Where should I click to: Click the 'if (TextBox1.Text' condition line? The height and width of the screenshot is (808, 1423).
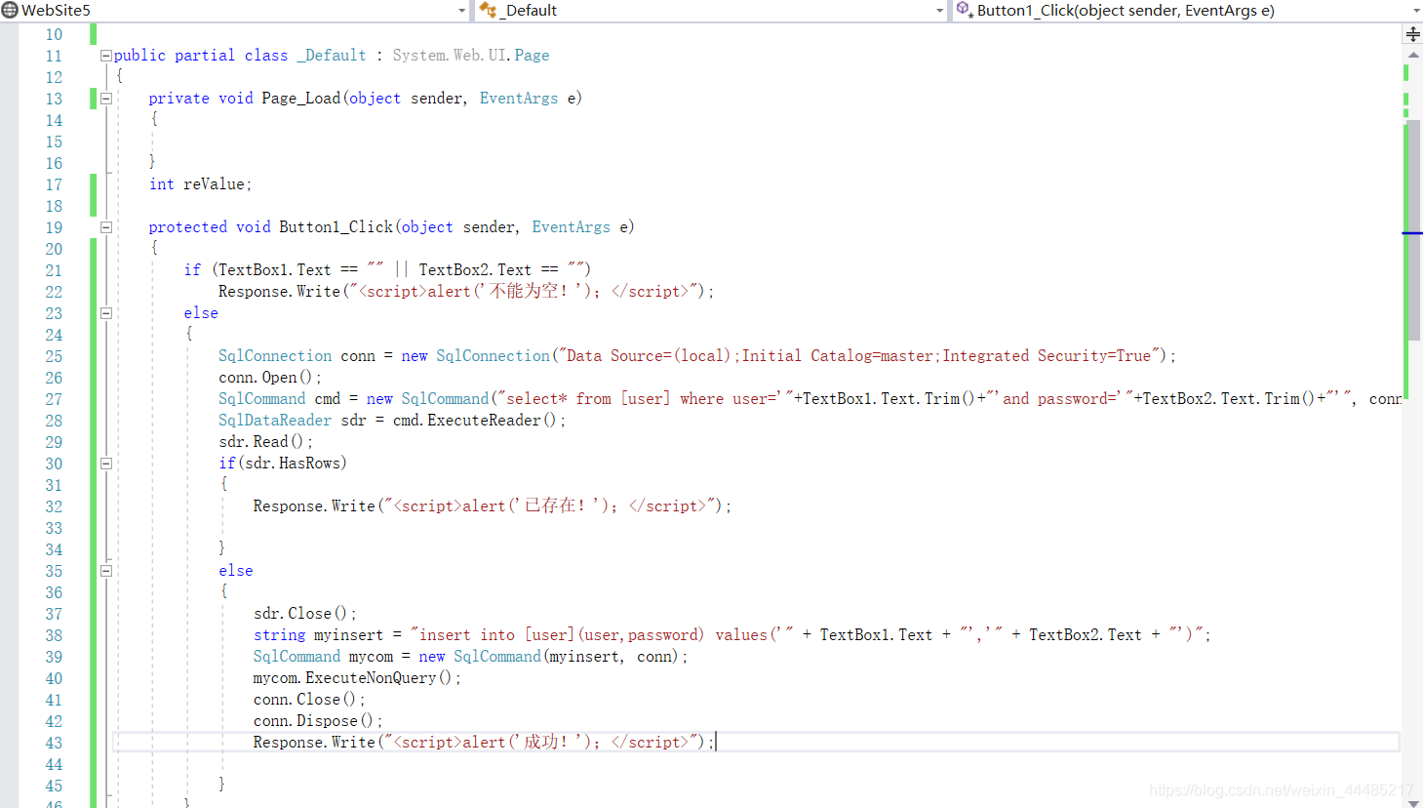(x=387, y=270)
